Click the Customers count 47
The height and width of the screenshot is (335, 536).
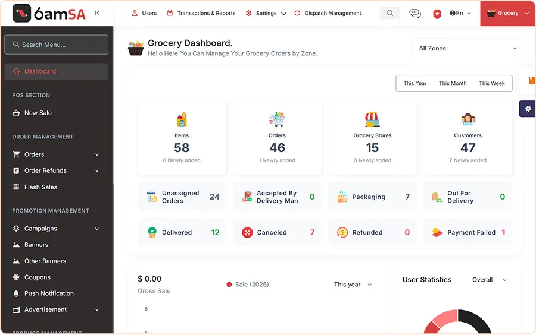tap(468, 148)
